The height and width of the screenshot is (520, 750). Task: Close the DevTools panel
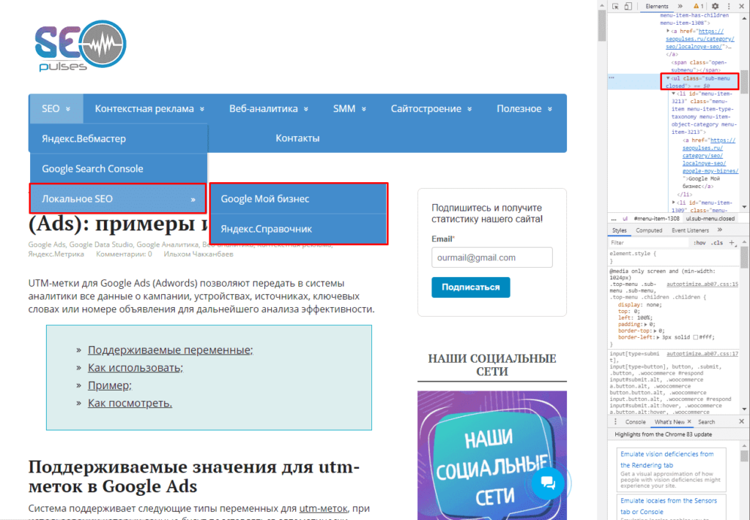pos(743,6)
